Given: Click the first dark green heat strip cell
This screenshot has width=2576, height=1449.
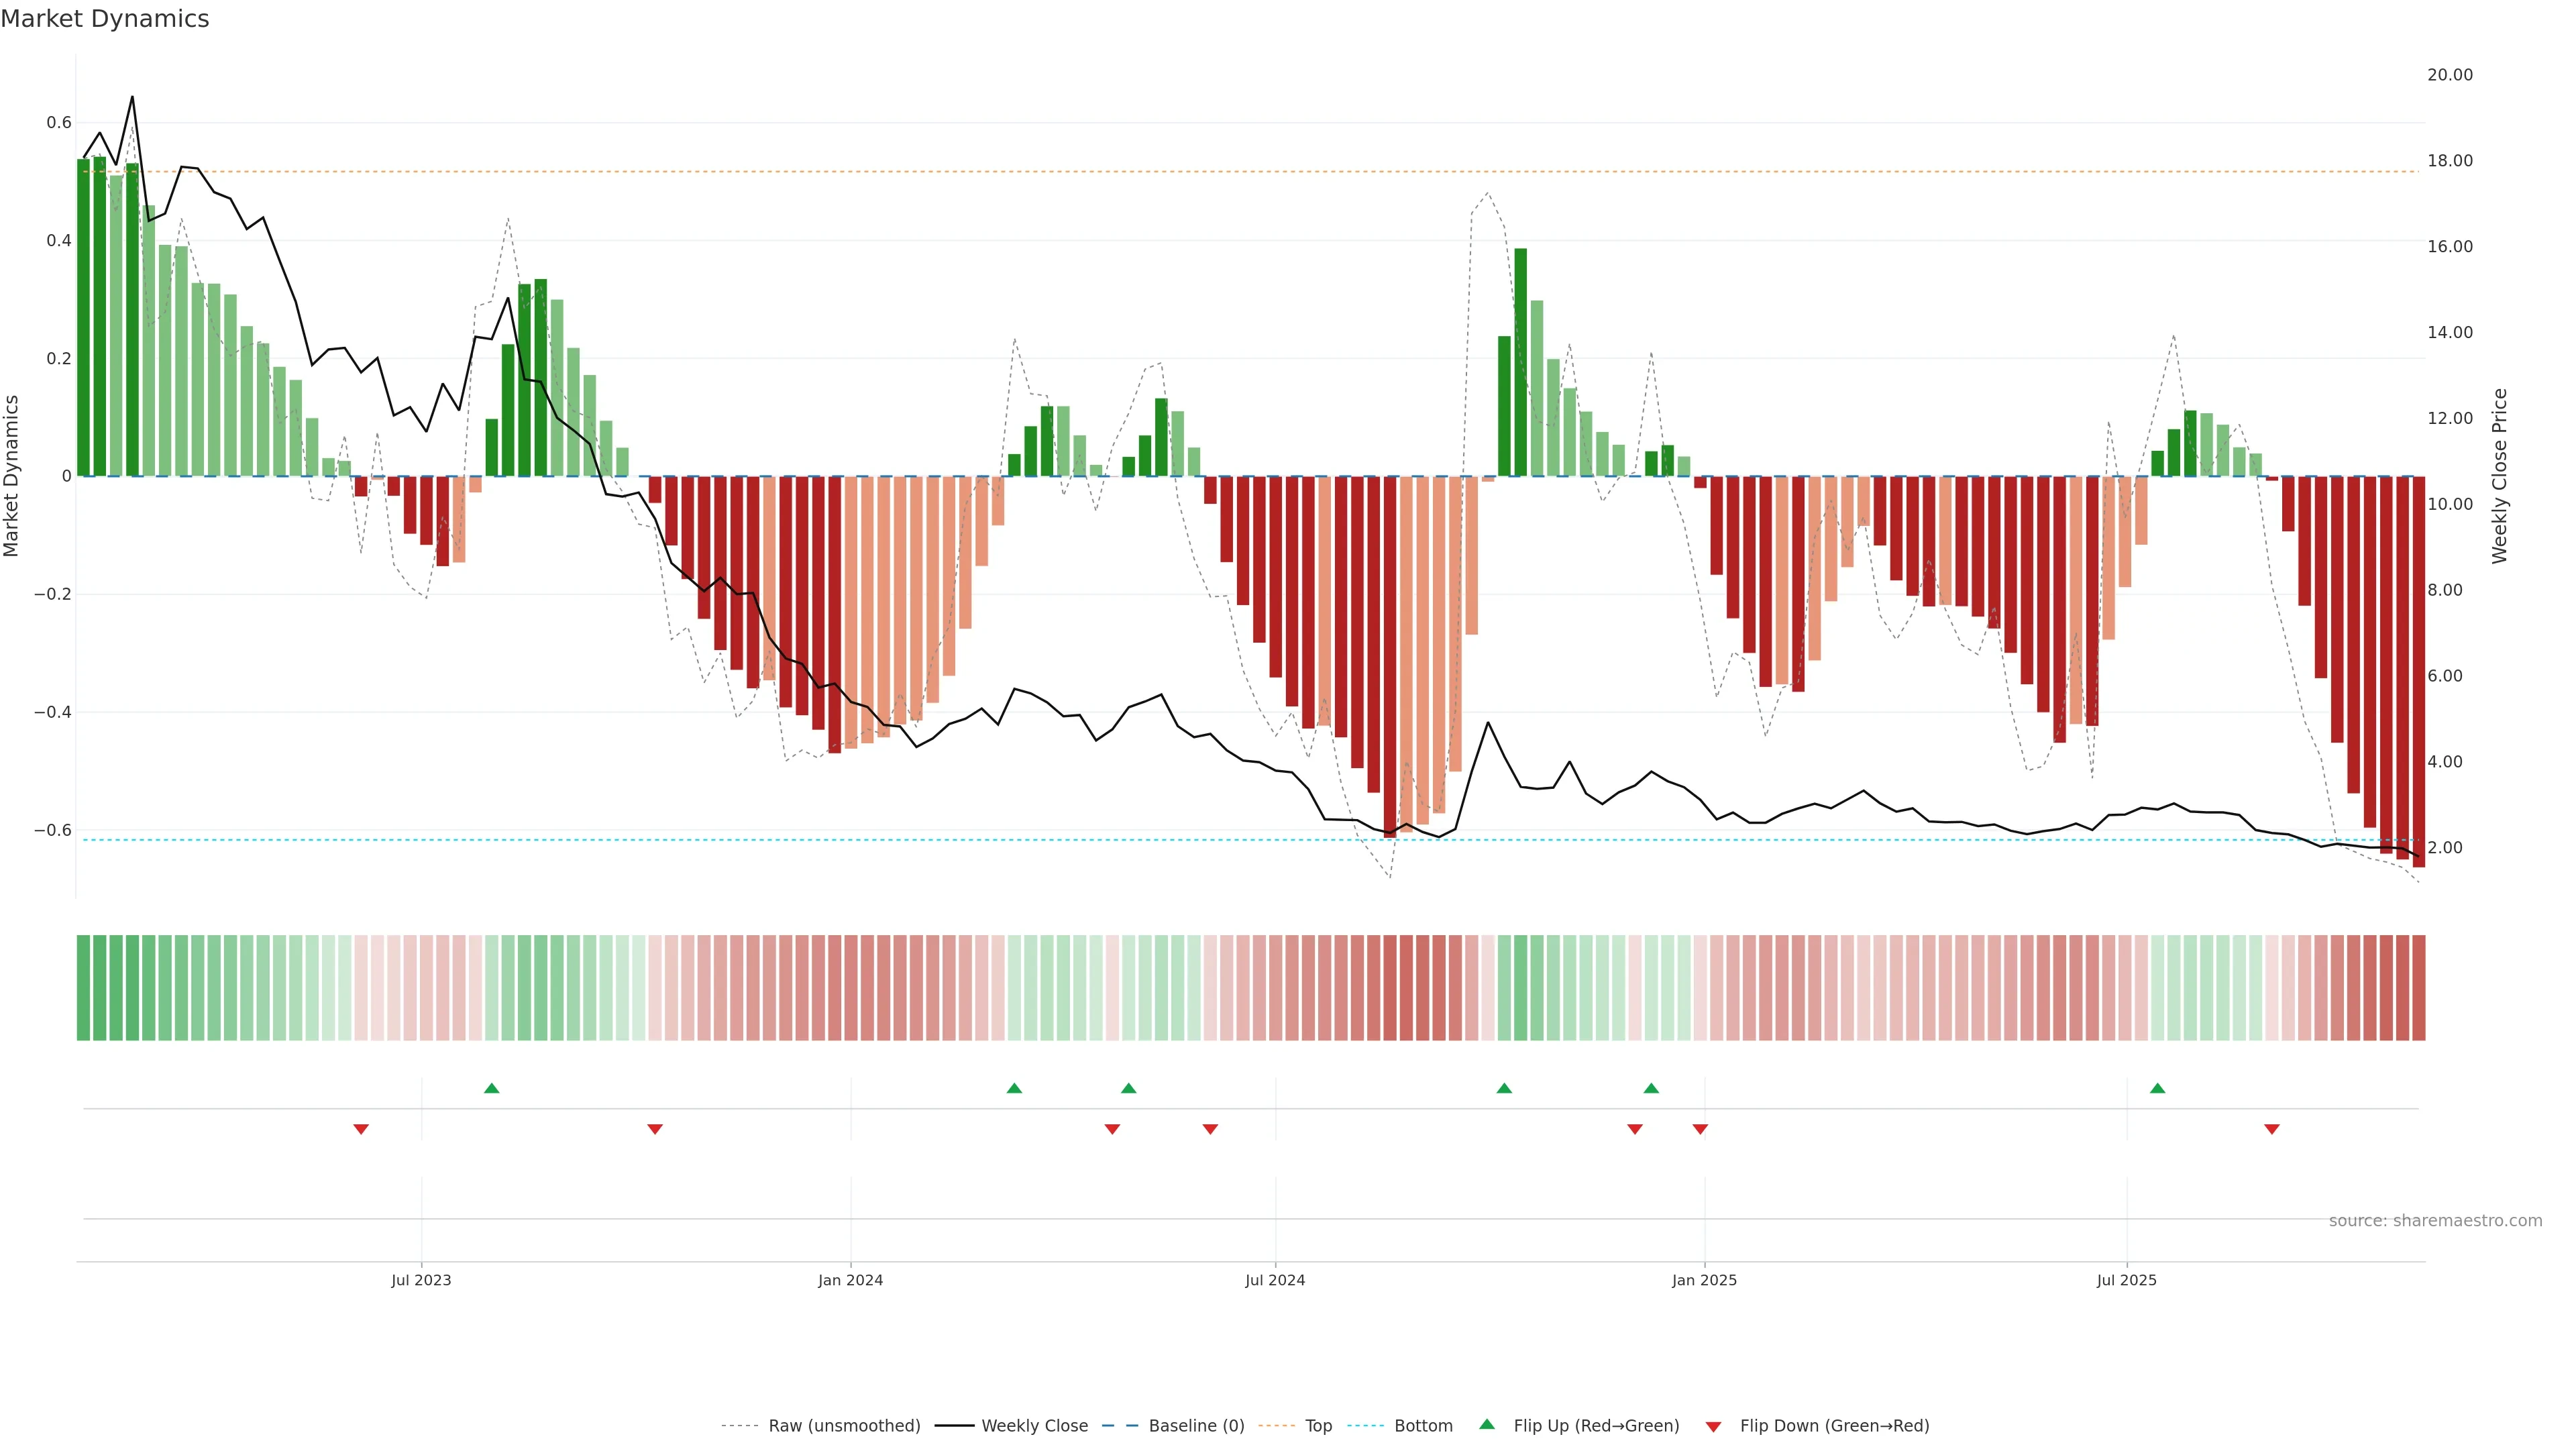Looking at the screenshot, I should coord(83,987).
